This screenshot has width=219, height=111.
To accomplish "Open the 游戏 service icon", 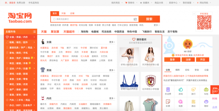I will pyautogui.click(x=181, y=89).
